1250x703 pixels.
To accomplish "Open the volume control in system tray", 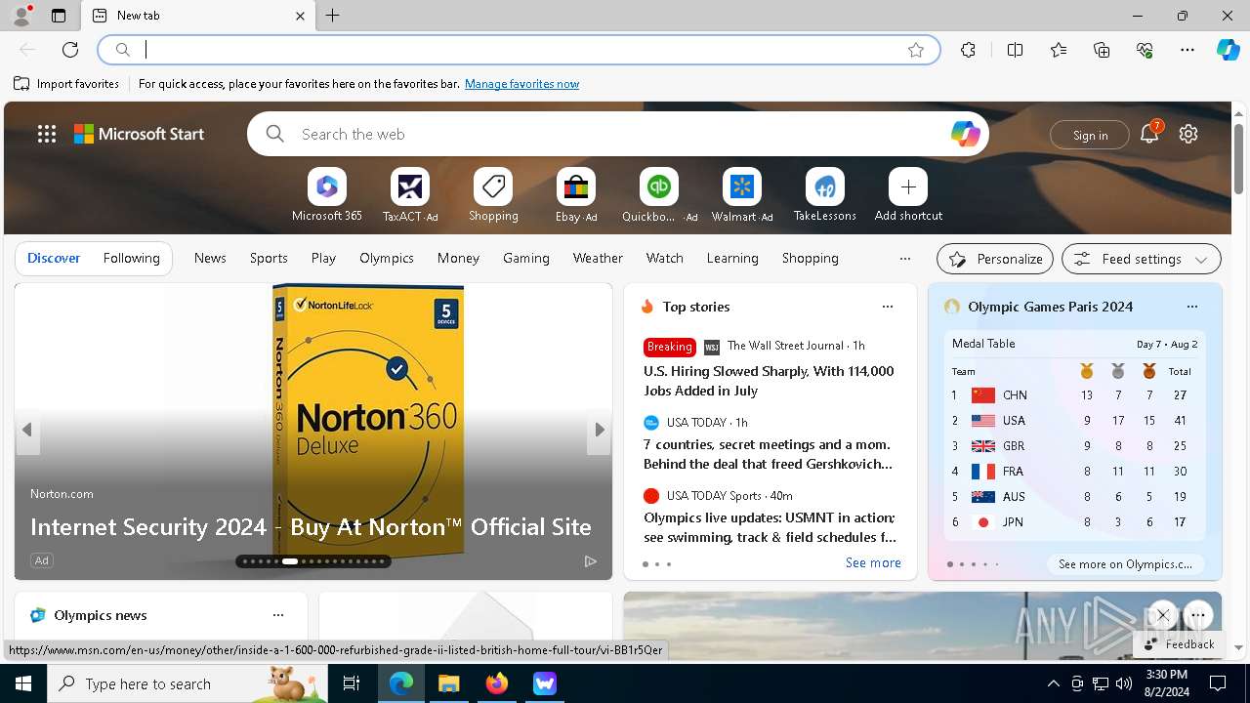I will 1124,683.
